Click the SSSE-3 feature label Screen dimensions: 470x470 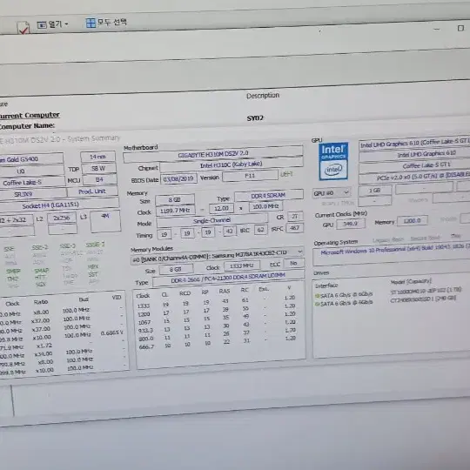(x=95, y=245)
